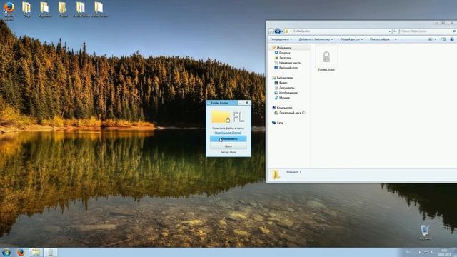457x257 pixels.
Task: Expand the address bar history dropdown
Action: point(390,31)
